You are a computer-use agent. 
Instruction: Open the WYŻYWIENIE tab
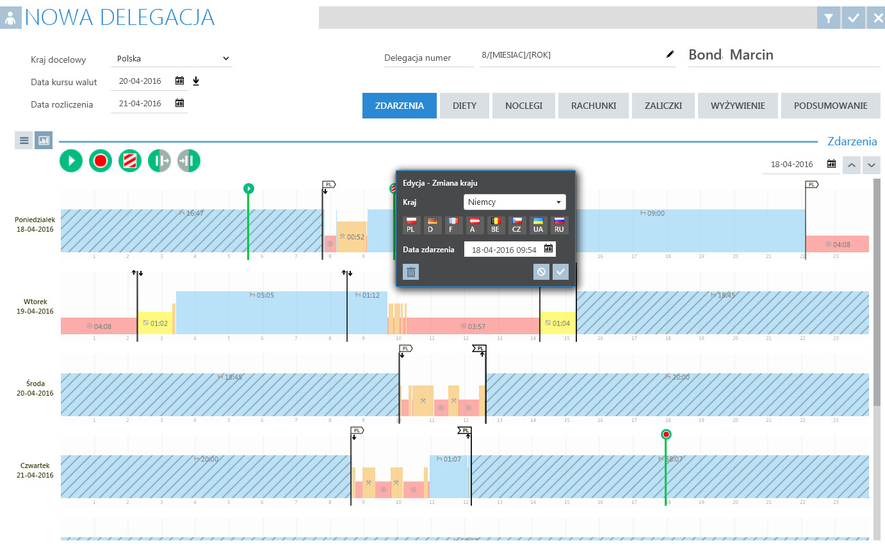coord(738,106)
